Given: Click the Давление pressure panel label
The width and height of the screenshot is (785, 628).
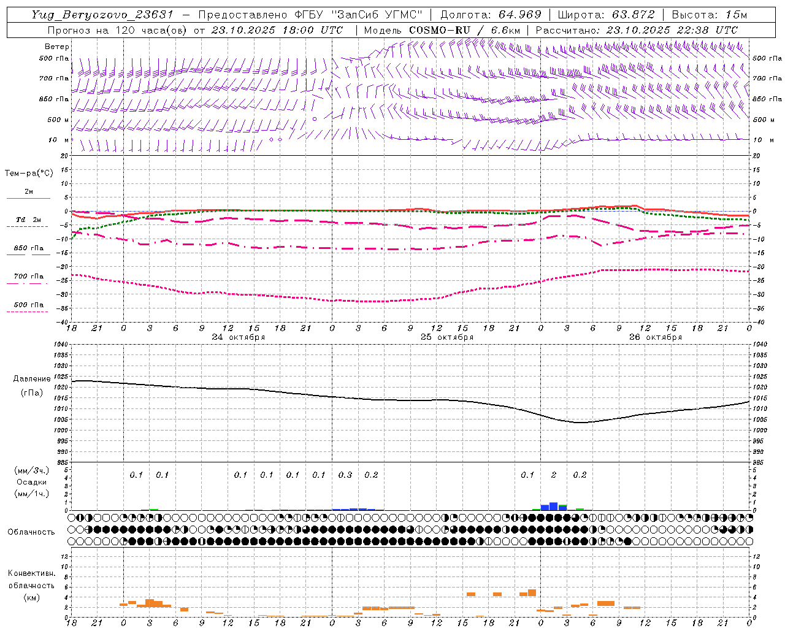Looking at the screenshot, I should point(32,379).
